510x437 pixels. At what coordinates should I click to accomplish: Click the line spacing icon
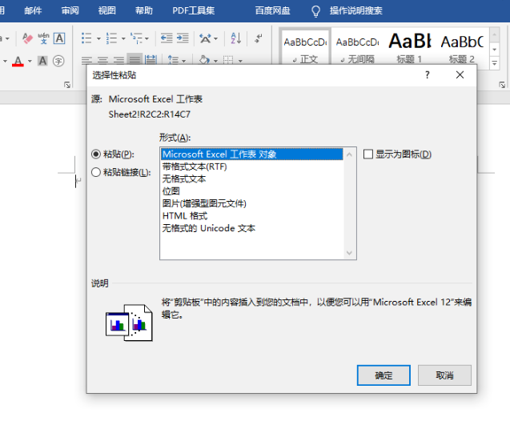(x=173, y=61)
